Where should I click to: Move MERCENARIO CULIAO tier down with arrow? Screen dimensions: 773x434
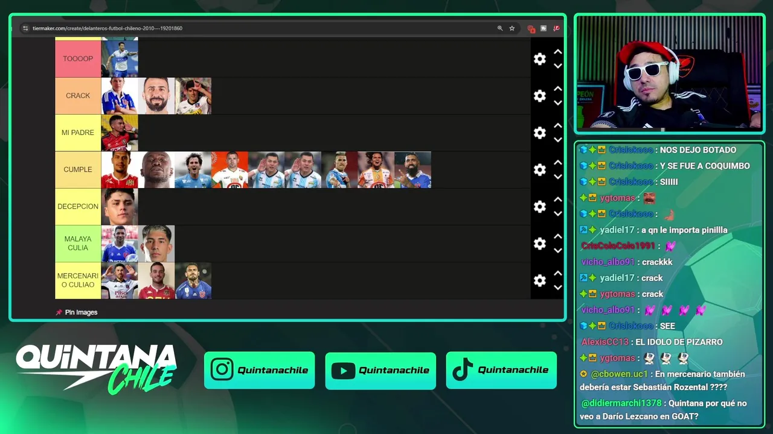tap(558, 288)
